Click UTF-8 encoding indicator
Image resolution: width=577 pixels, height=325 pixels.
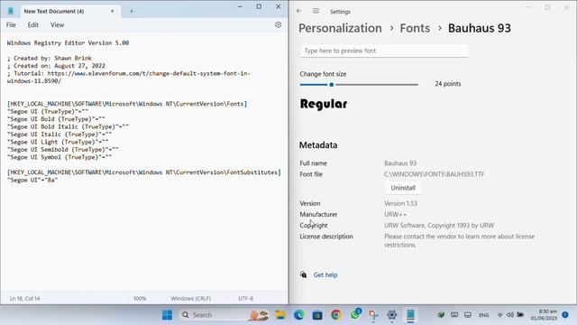click(245, 299)
